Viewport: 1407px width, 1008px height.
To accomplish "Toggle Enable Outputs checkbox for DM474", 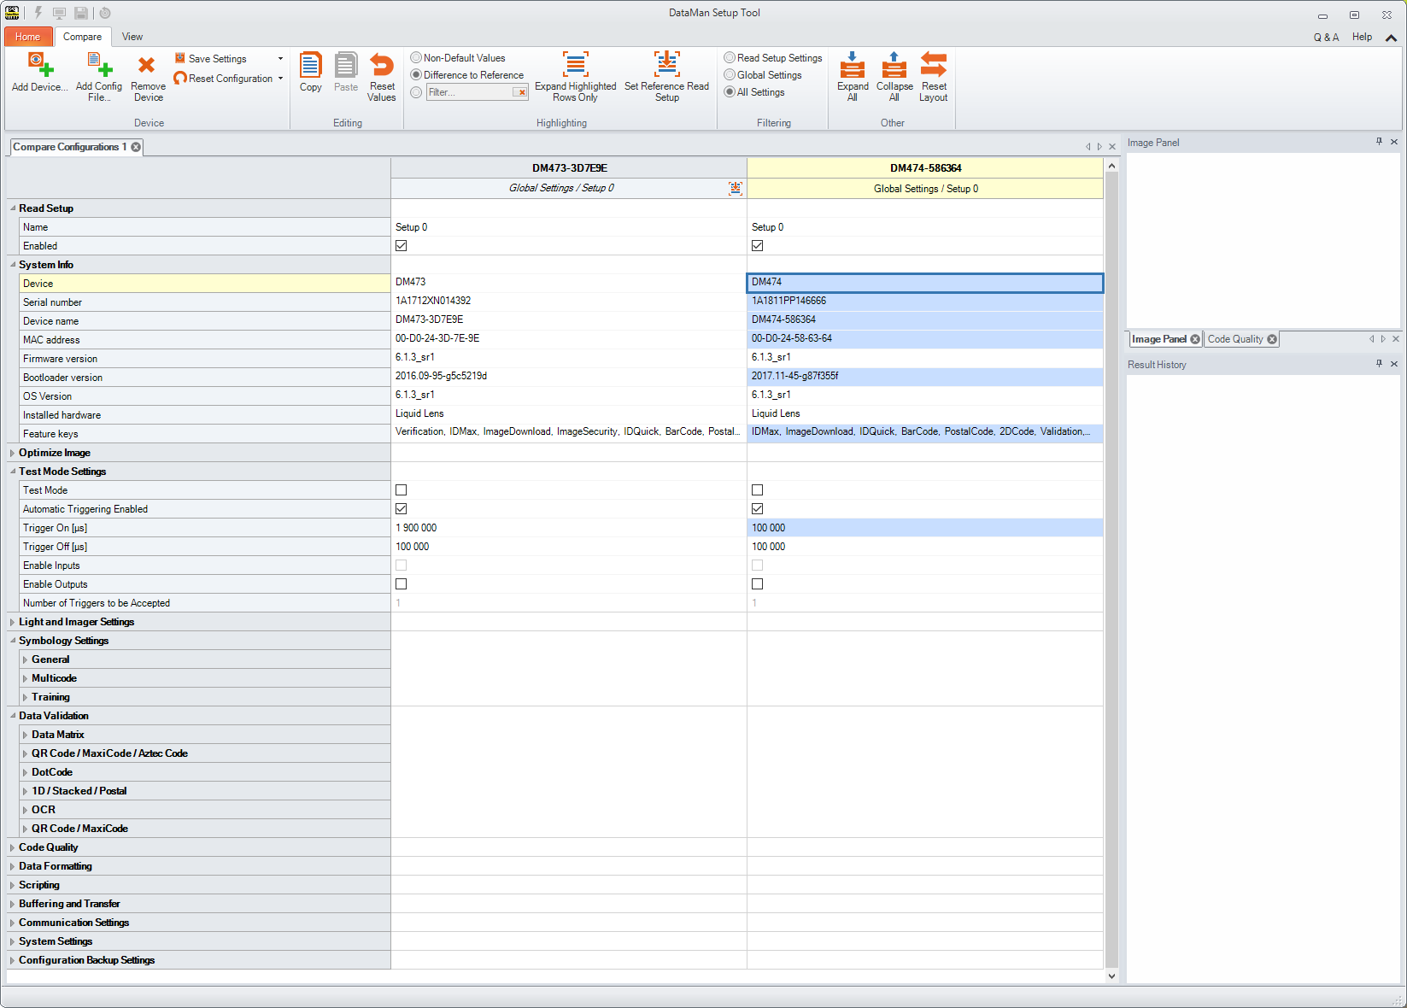I will coord(758,584).
